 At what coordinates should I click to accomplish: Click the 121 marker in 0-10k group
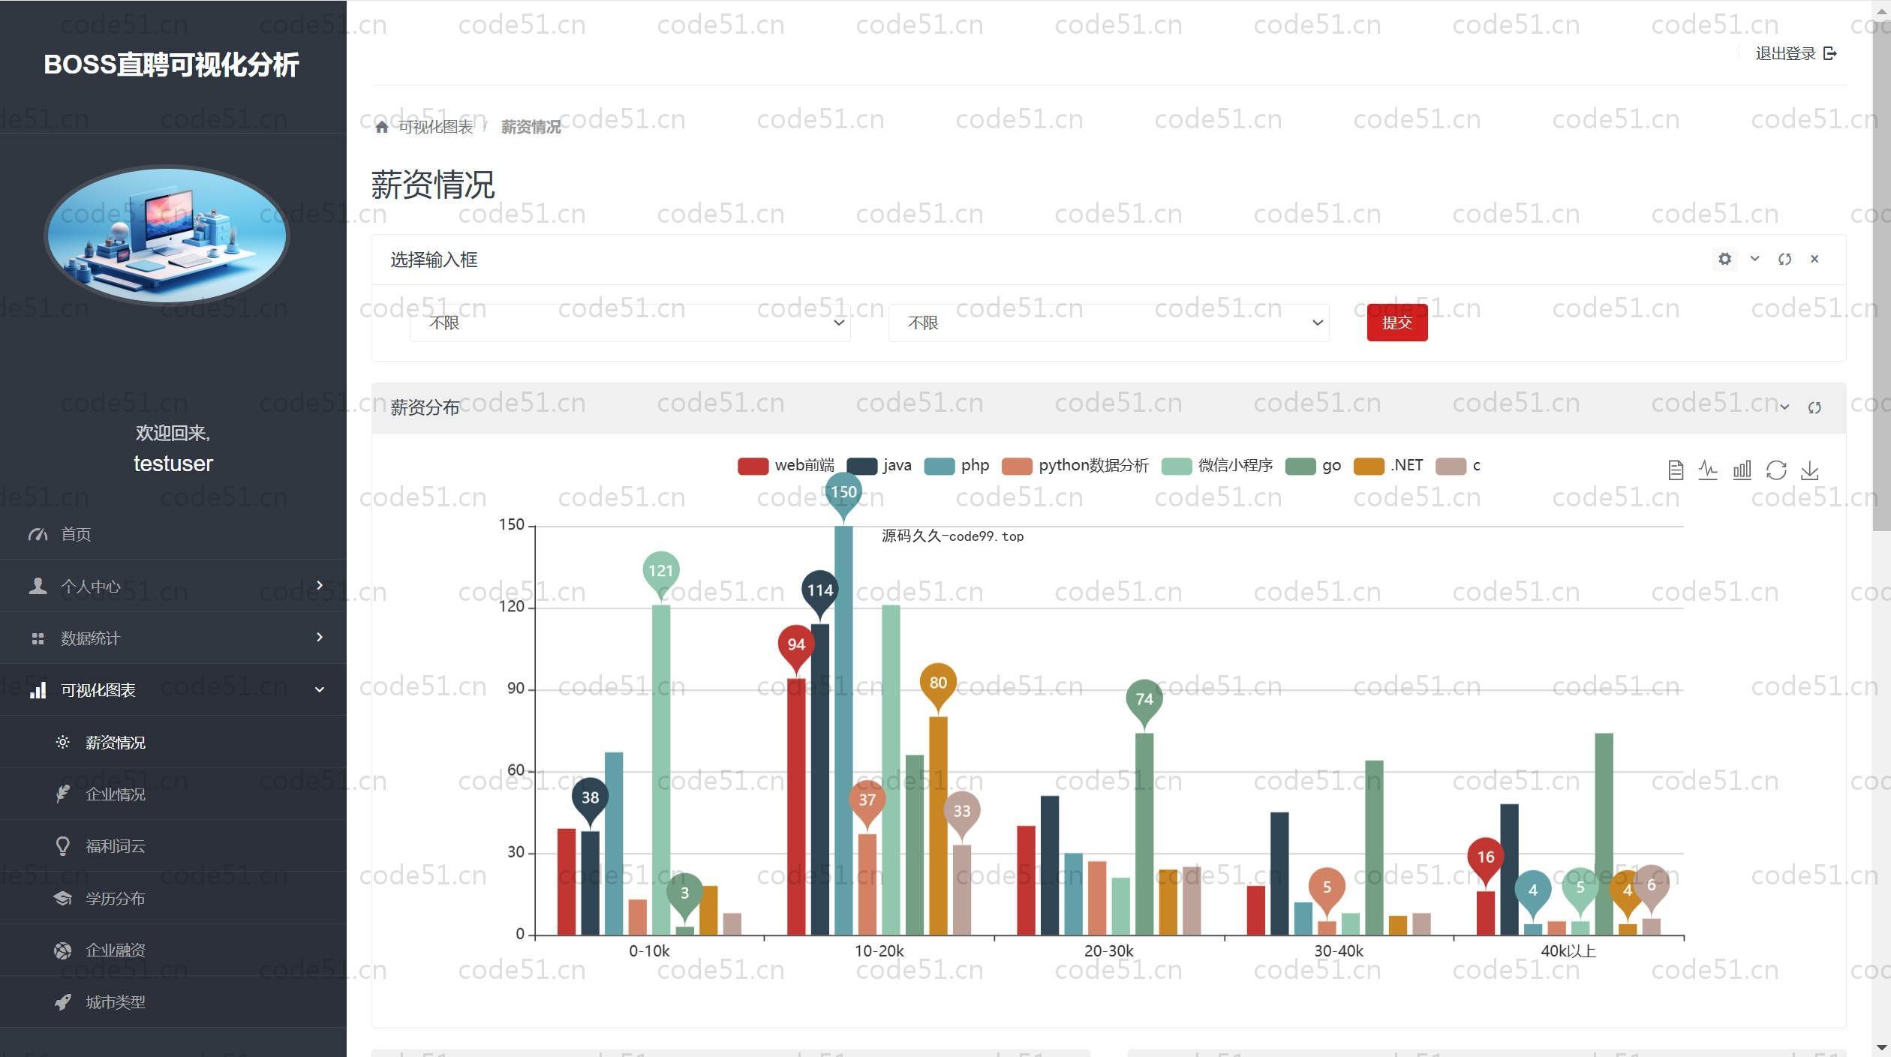tap(661, 573)
